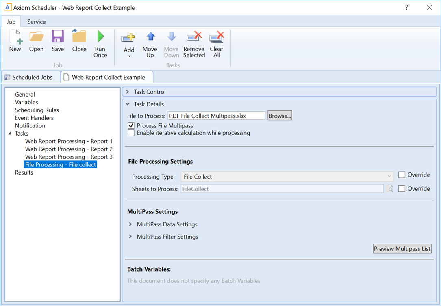Screen dimensions: 441x306
Task: Click the File to Process text field
Action: [x=216, y=116]
